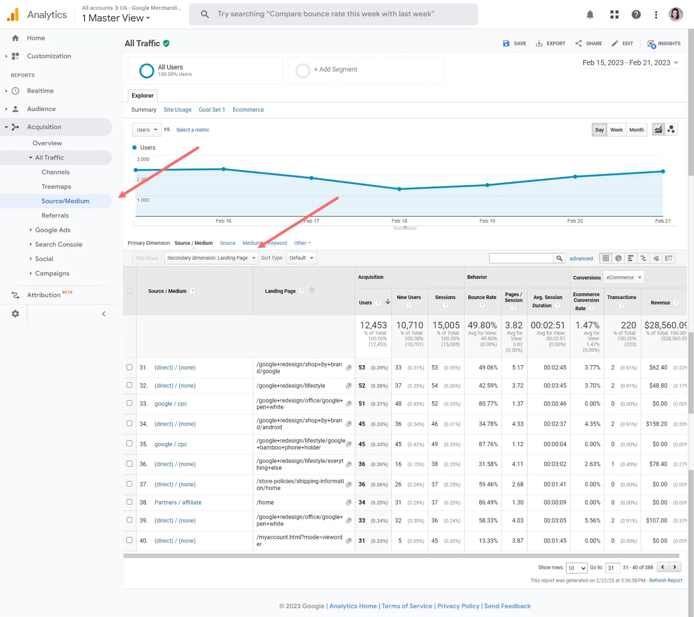Switch to the Ecommerce tab
694x617 pixels.
point(248,110)
